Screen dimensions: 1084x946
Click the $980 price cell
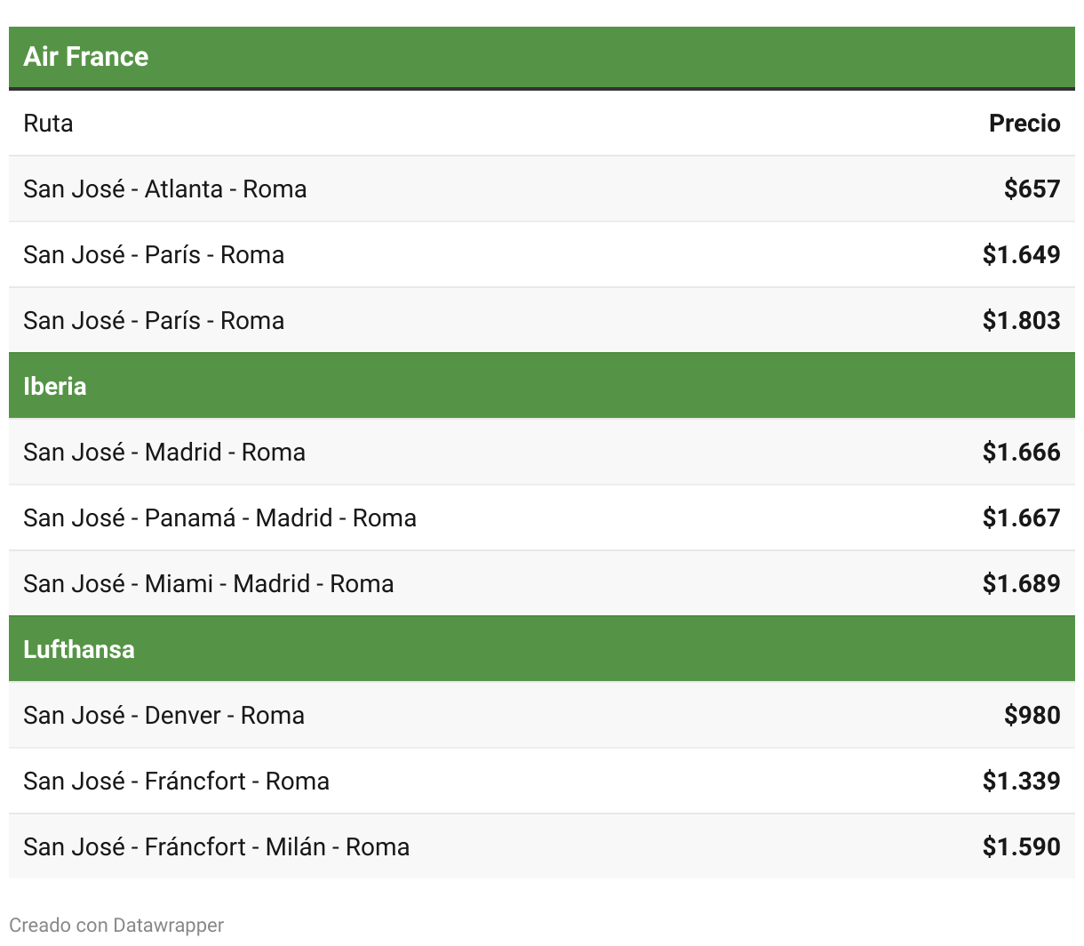click(x=1032, y=715)
